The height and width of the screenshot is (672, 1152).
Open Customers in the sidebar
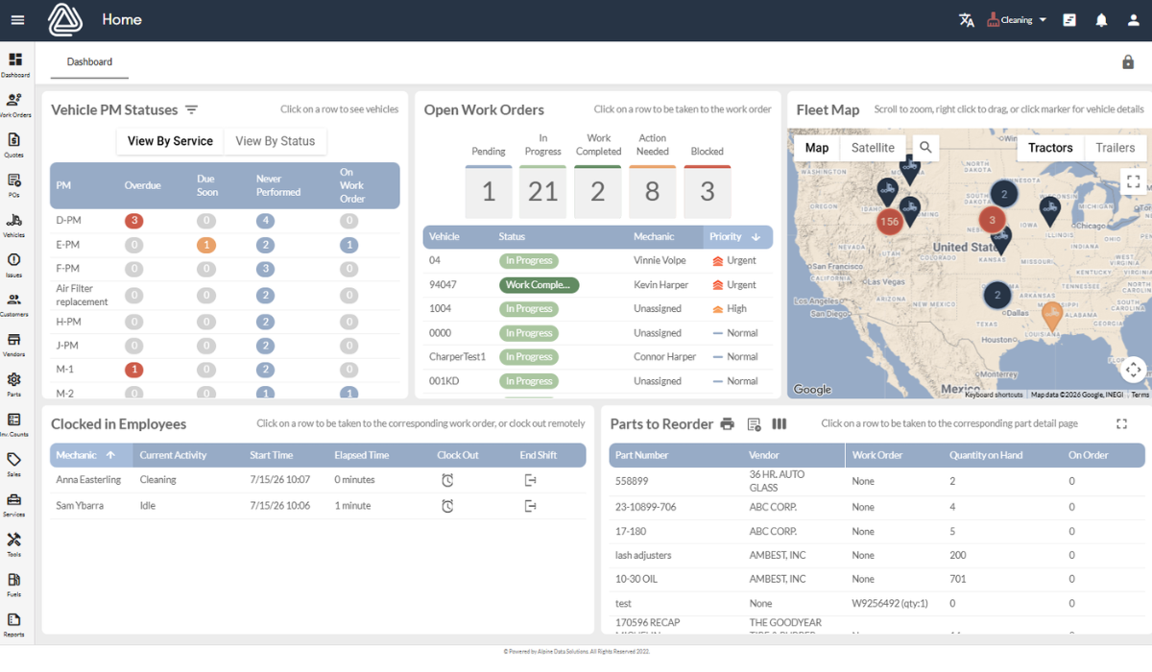coord(14,305)
